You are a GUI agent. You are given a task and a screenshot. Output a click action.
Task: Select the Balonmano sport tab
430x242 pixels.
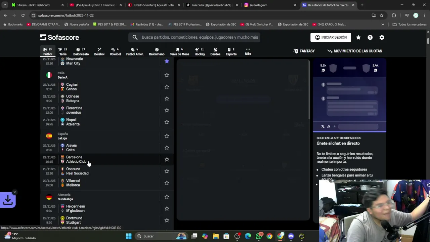pyautogui.click(x=157, y=51)
